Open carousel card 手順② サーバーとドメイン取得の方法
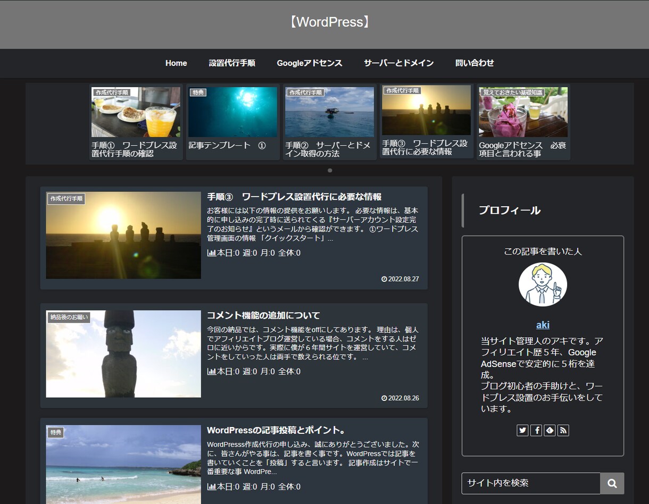This screenshot has width=649, height=504. tap(329, 122)
